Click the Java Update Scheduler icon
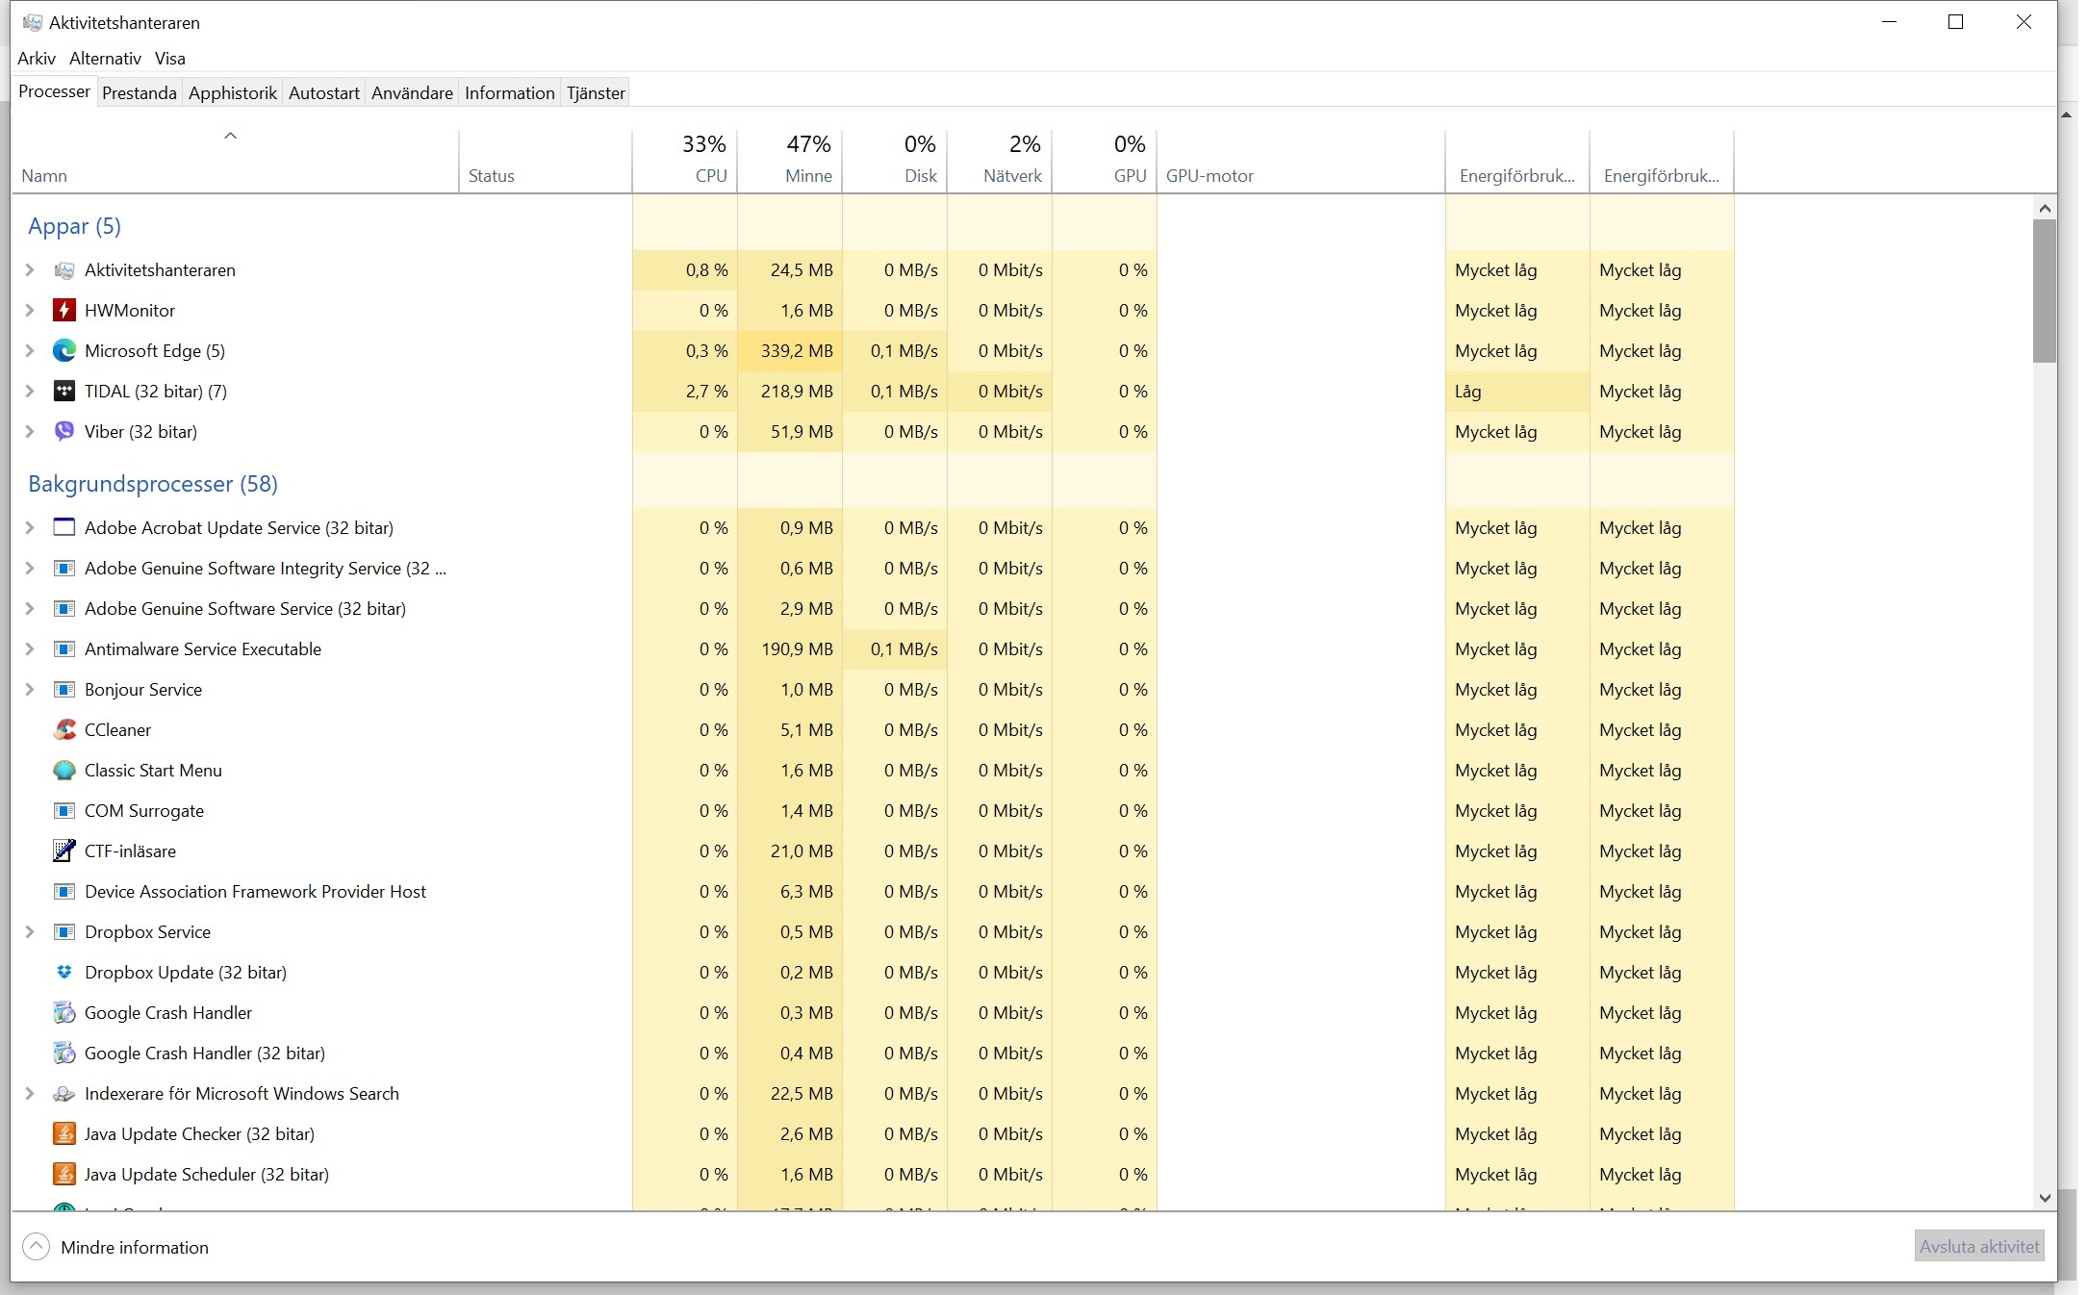The width and height of the screenshot is (2088, 1295). (x=64, y=1175)
